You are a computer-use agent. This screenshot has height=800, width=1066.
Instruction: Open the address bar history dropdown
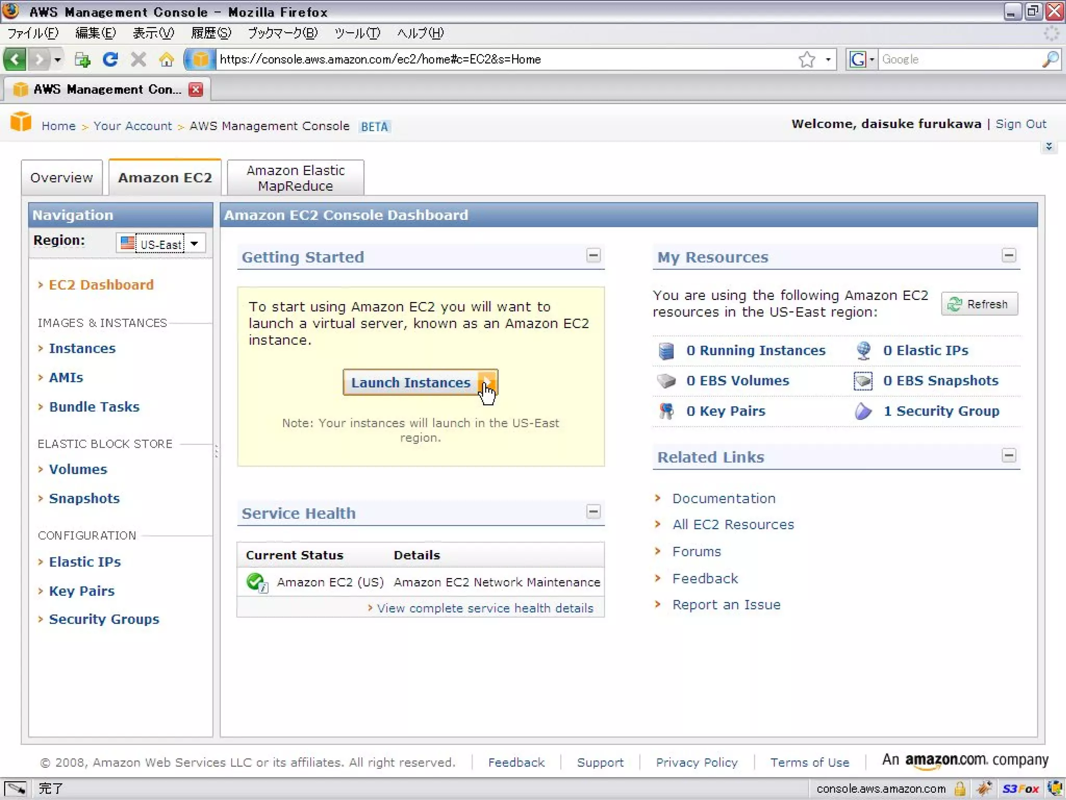[x=828, y=59]
